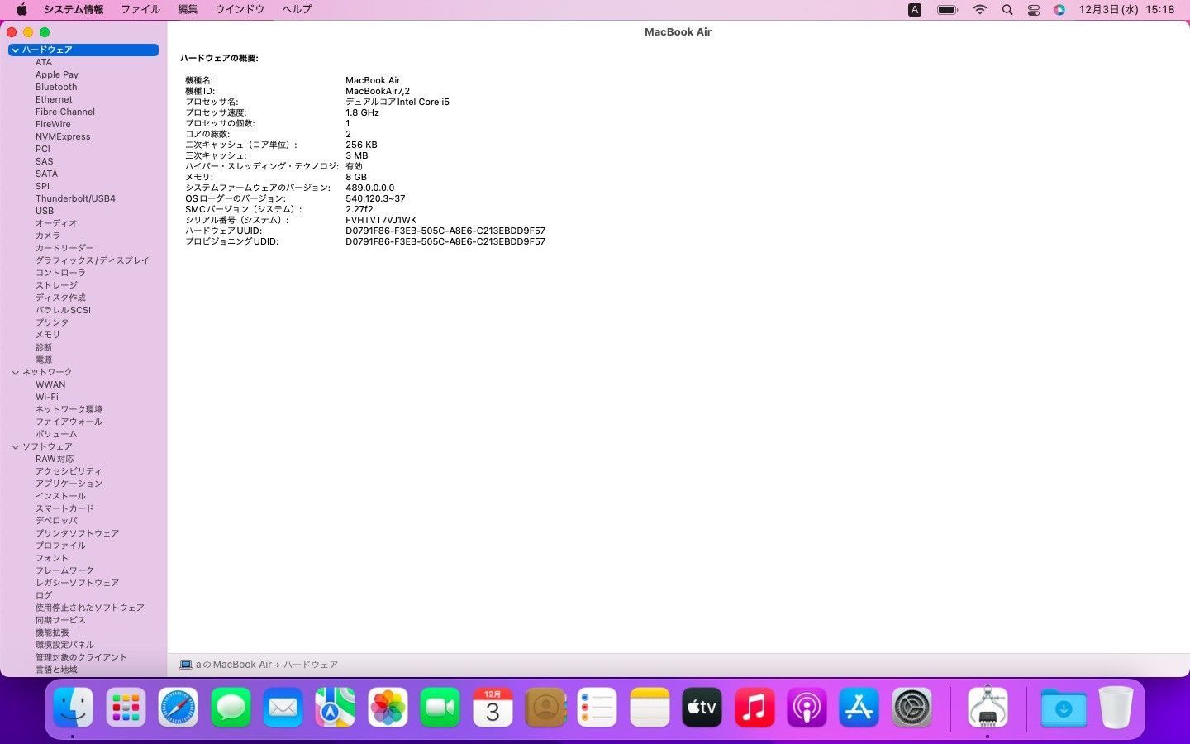Open the ファイル menu
Viewport: 1190px width, 744px height.
click(x=140, y=10)
